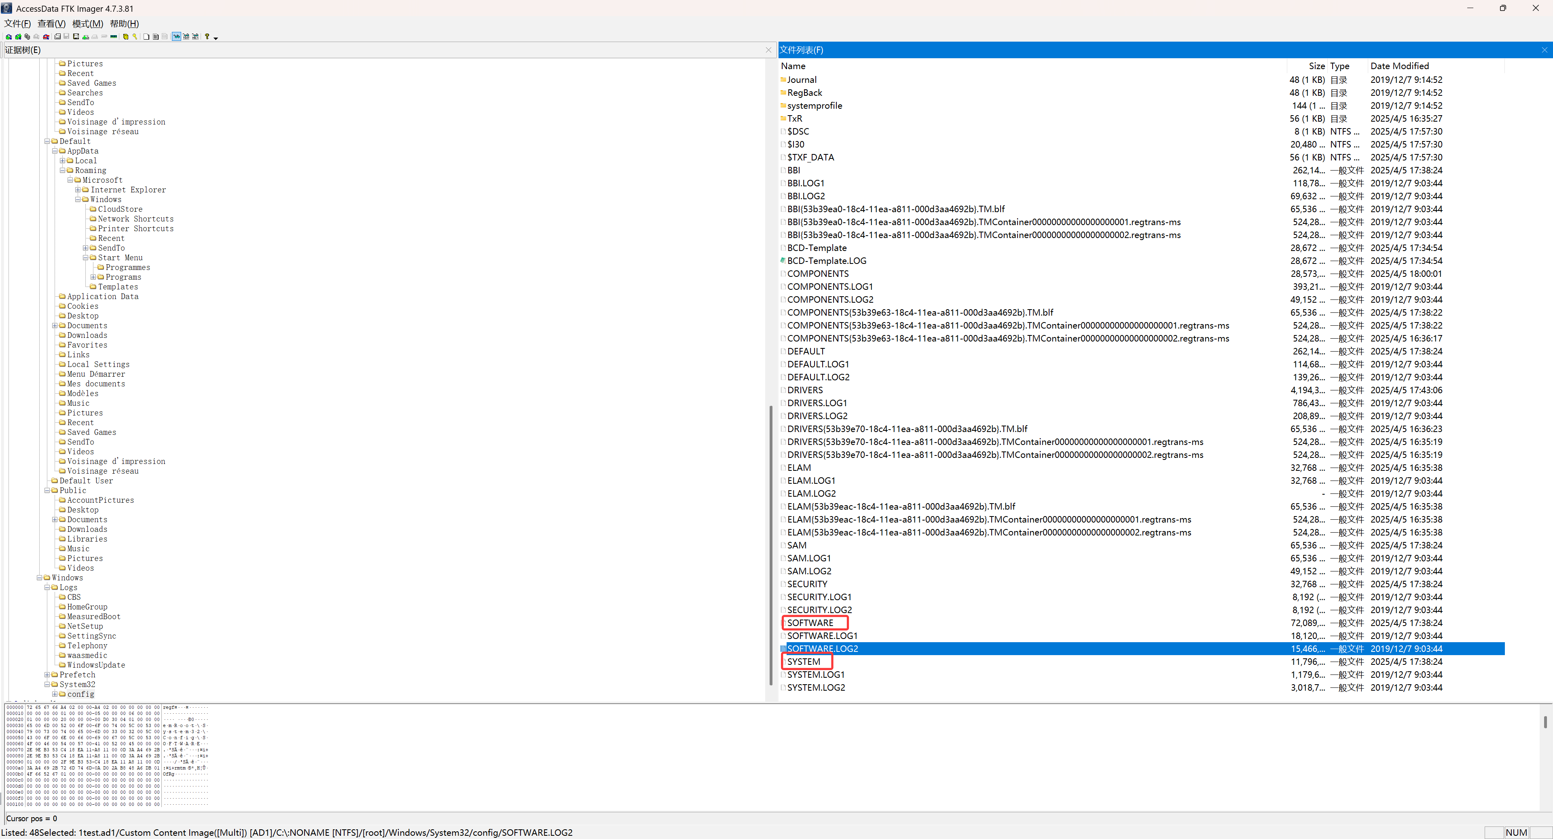Click Remove All Evidence Items icon
The height and width of the screenshot is (839, 1553).
[46, 37]
